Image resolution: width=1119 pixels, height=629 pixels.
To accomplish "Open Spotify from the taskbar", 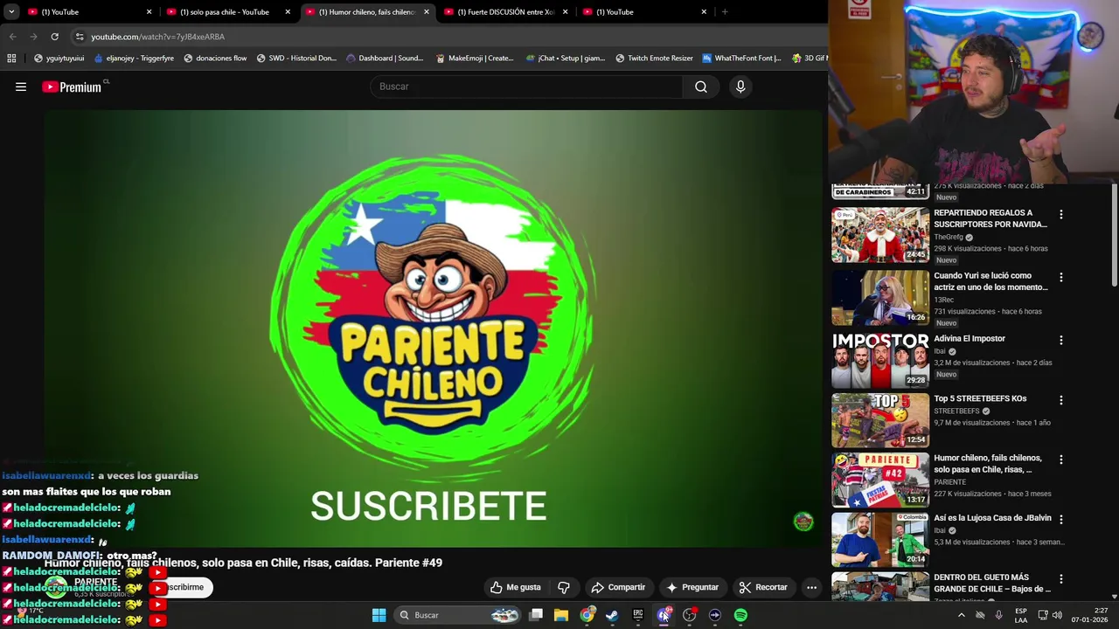I will tap(740, 615).
